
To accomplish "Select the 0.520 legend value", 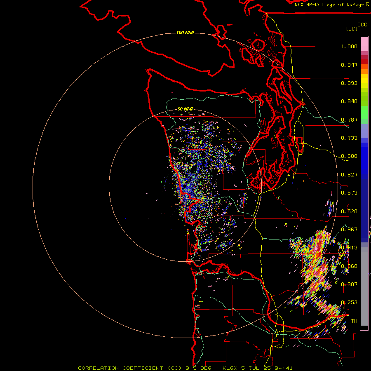I will pos(349,211).
